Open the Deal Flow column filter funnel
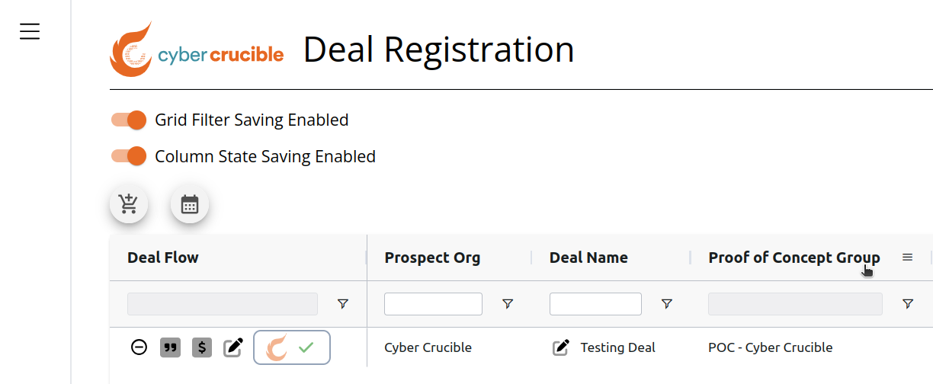The height and width of the screenshot is (384, 933). coord(343,304)
